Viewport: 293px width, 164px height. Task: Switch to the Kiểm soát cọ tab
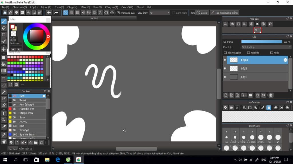click(25, 149)
